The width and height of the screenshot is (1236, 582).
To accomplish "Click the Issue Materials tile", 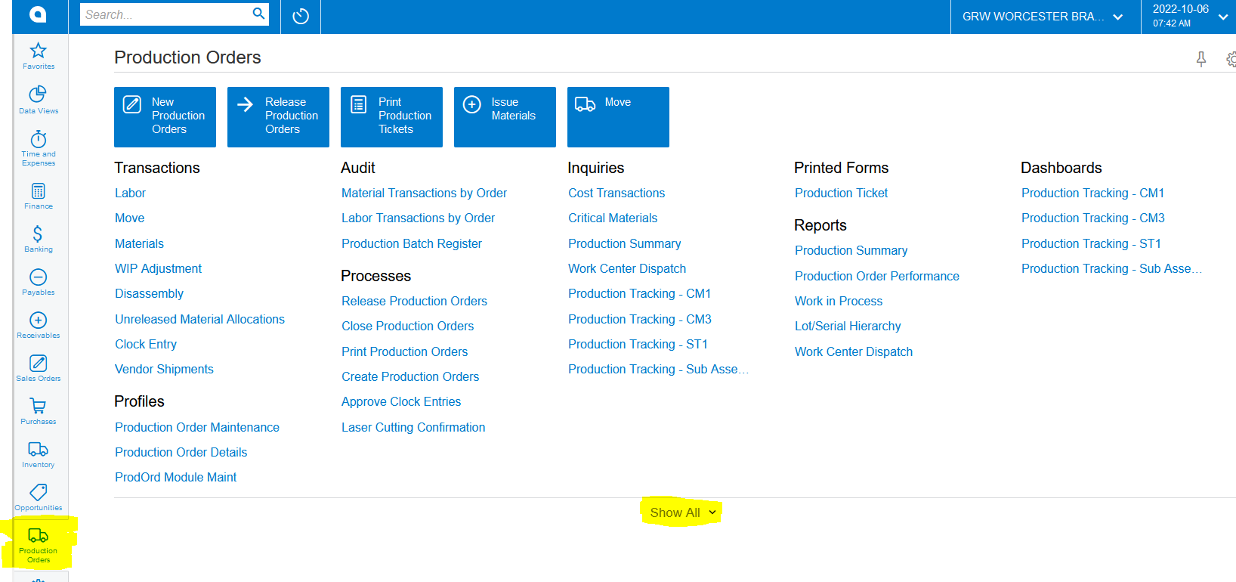I will [x=505, y=116].
